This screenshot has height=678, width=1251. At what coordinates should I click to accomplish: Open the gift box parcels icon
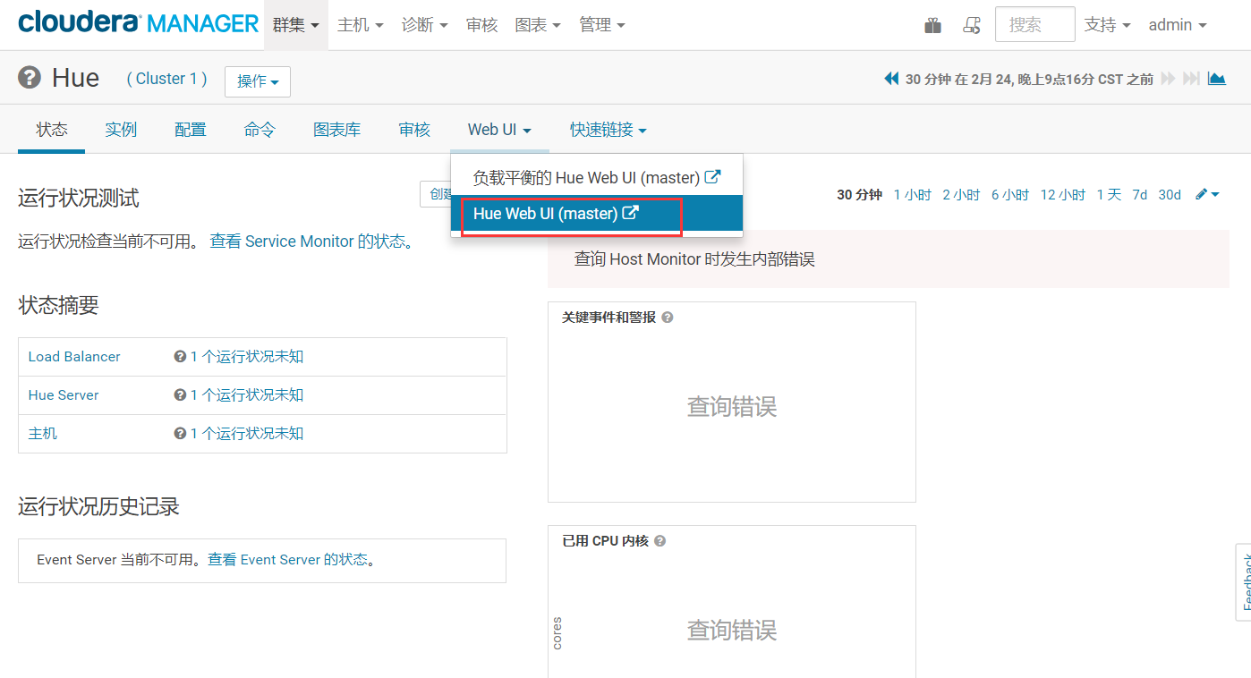pos(932,25)
